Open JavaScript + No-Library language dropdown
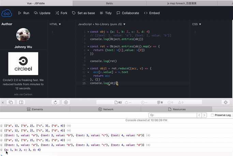This screenshot has width=233, height=156. [102, 24]
